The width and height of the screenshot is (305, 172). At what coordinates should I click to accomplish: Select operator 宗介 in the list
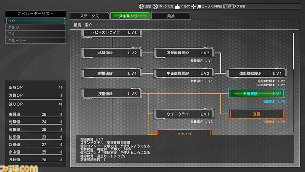[36, 21]
